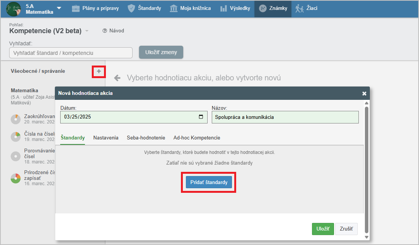Viewport: 419px width, 245px height.
Task: Click the back arrow next to Vyberte hodnotiacu akciu
Action: coord(117,78)
